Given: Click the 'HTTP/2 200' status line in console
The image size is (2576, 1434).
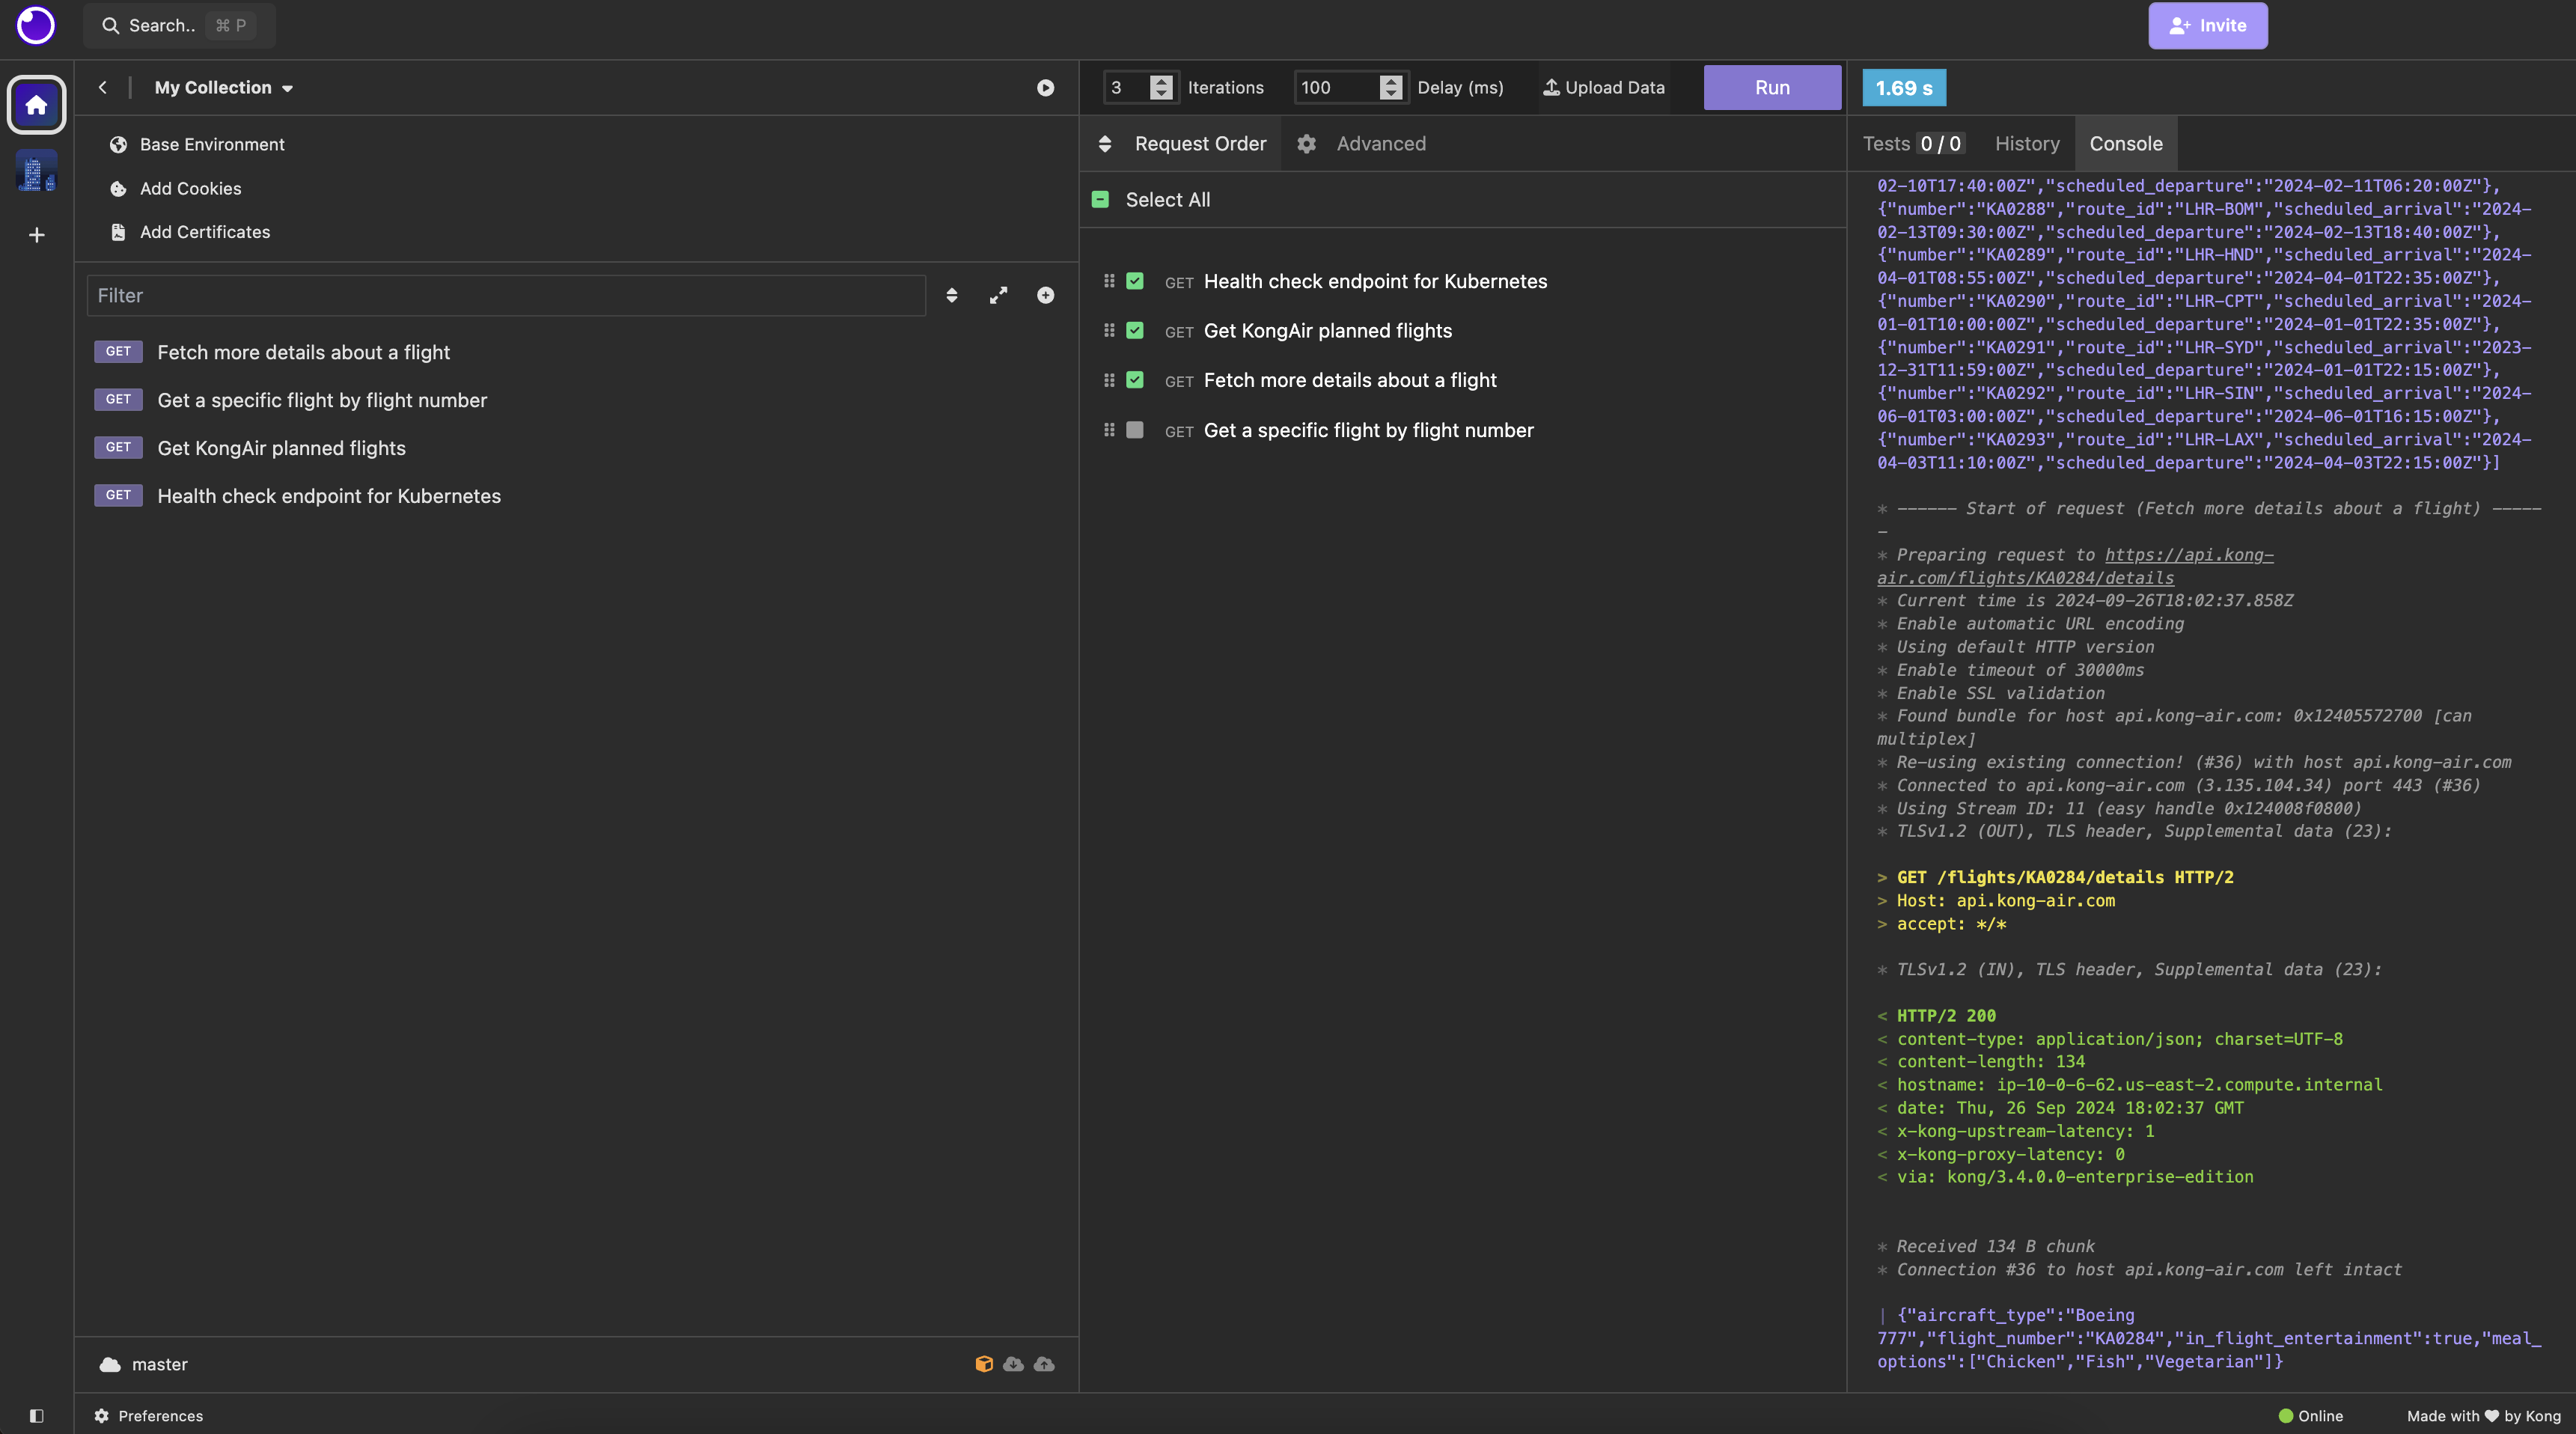Looking at the screenshot, I should point(1946,1015).
